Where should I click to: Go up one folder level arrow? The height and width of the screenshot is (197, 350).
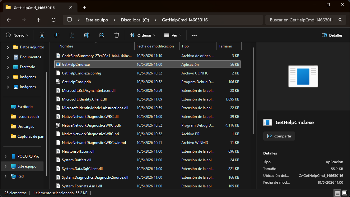(38, 20)
